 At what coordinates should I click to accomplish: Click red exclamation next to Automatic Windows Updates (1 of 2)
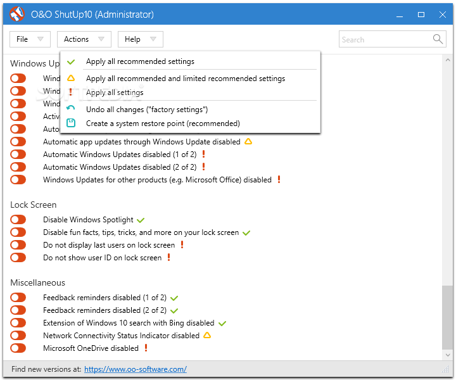203,154
